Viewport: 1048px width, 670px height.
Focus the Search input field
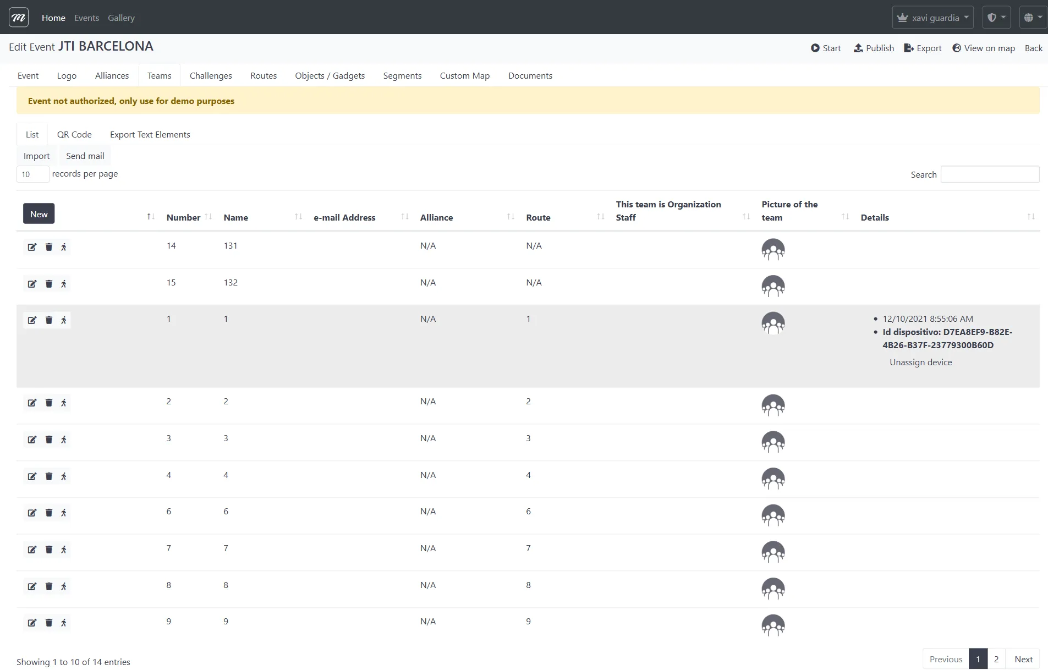[x=990, y=174]
